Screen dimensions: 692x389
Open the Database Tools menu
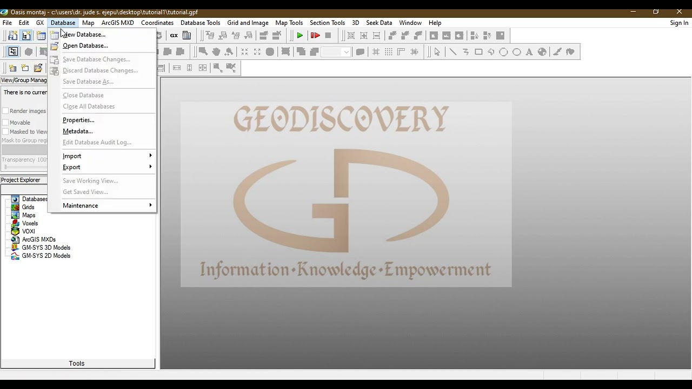201,23
